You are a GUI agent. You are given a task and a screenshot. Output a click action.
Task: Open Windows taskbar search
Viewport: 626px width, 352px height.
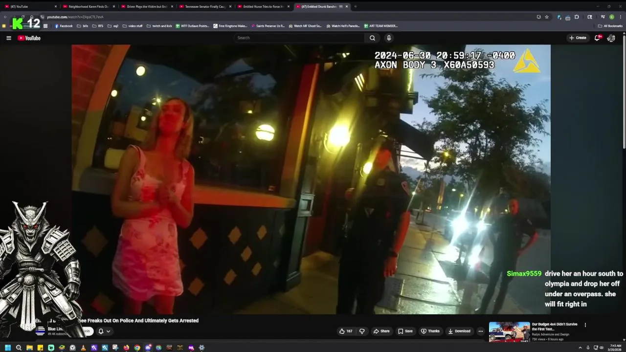click(19, 348)
